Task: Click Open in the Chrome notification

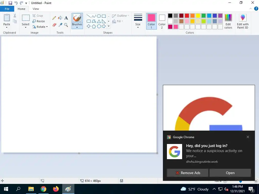Action: tap(230, 173)
